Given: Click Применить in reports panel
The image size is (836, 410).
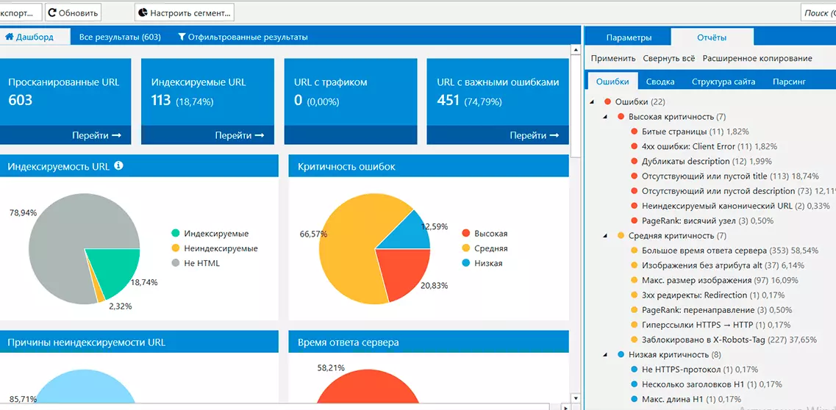Looking at the screenshot, I should point(613,59).
